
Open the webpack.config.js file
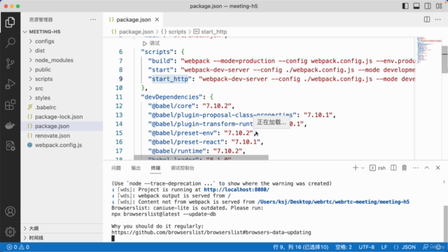[62, 145]
